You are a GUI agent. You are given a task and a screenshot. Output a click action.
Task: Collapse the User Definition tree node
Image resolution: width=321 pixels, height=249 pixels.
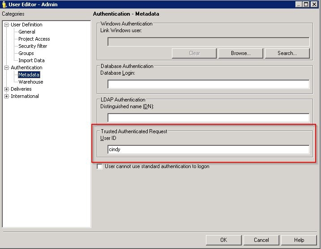(7, 25)
